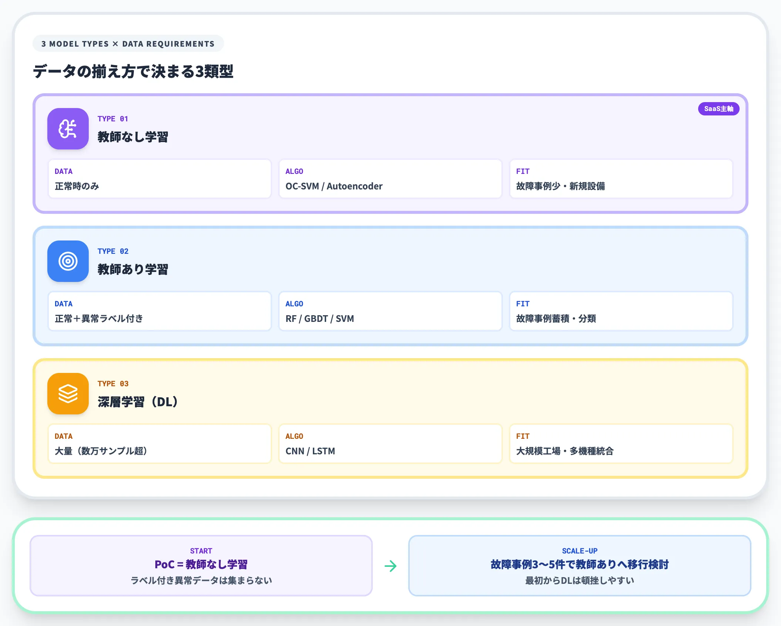Screen dimensions: 781x626
Task: Click the green arrow between START and SCALE-UP
Action: pos(390,566)
